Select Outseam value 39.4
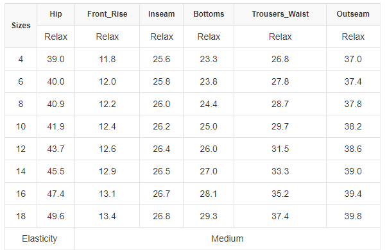Image resolution: width=387 pixels, height=250 pixels. tap(353, 194)
